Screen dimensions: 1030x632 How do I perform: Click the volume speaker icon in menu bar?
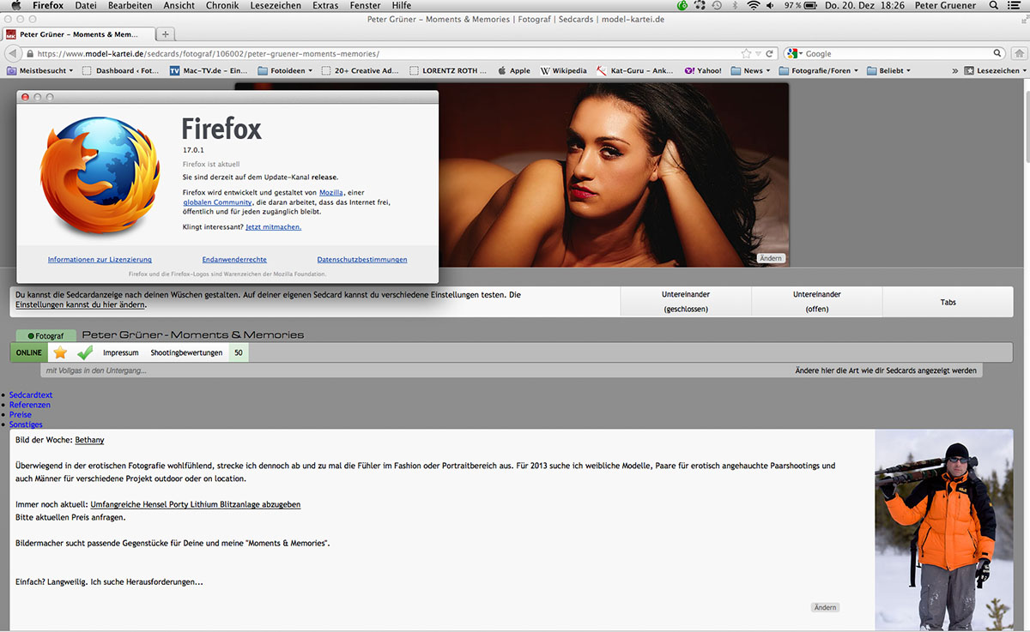click(771, 5)
